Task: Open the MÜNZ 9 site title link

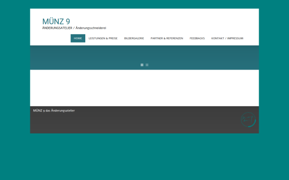Action: click(56, 21)
